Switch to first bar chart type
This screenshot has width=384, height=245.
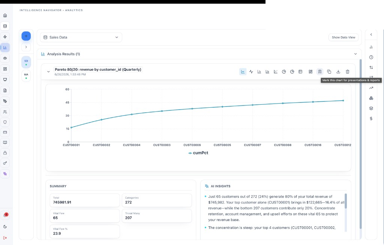(259, 71)
